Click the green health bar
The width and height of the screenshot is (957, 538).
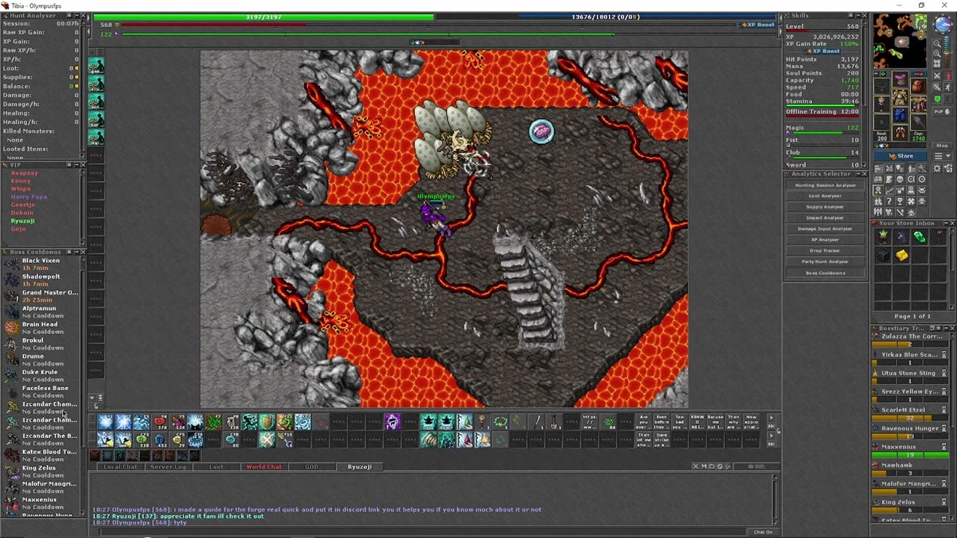tap(263, 16)
